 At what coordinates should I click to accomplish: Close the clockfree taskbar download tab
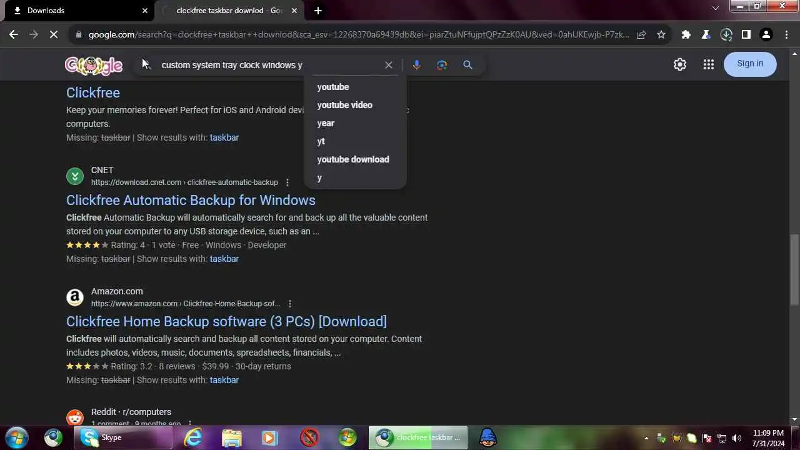(294, 11)
